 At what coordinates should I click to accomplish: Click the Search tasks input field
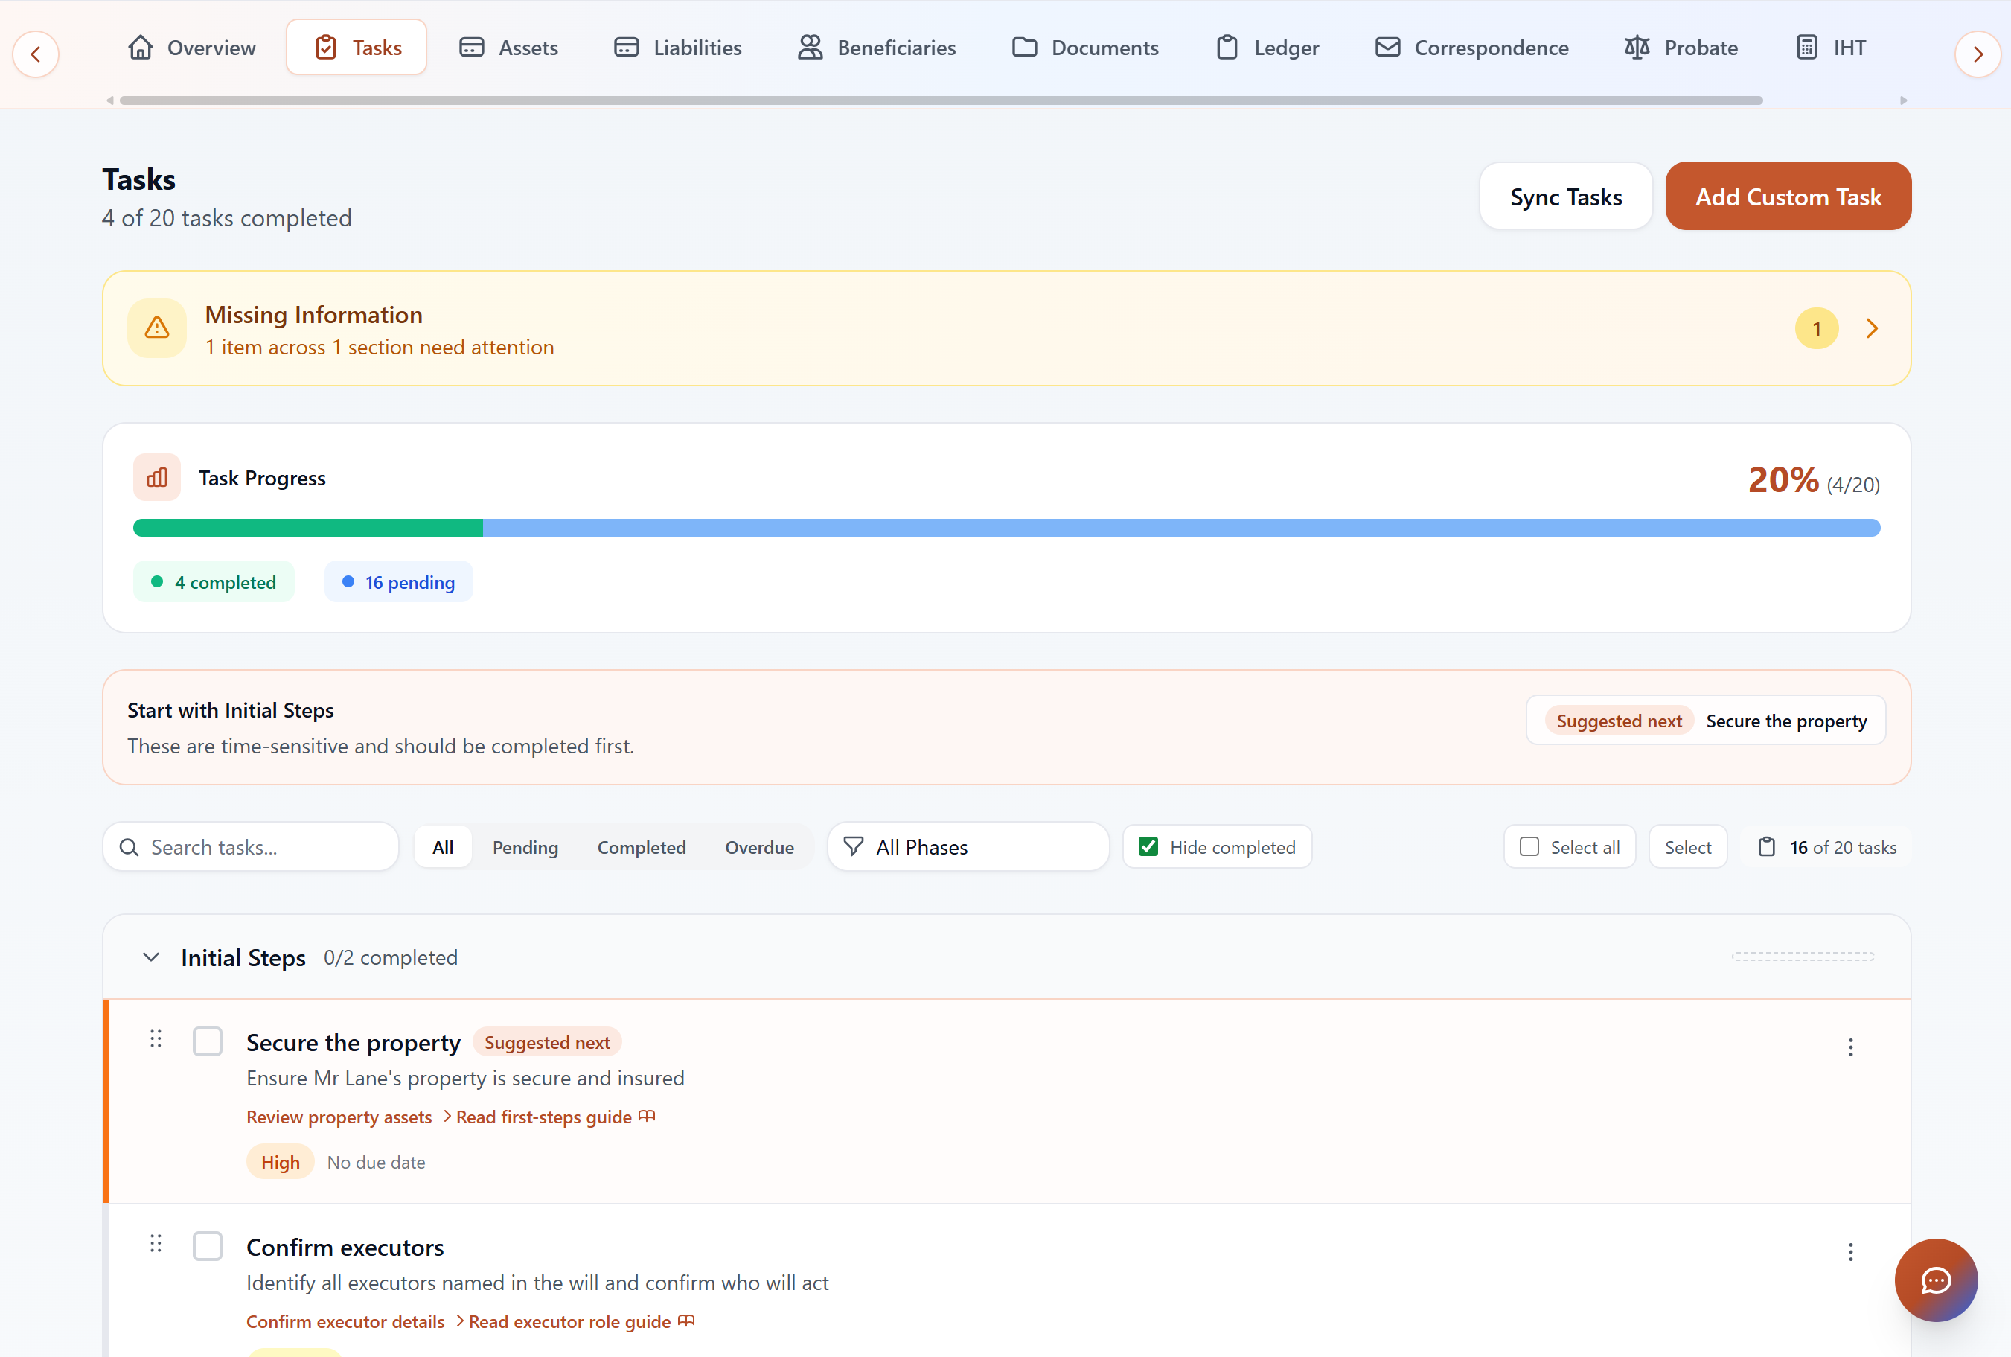click(x=251, y=846)
